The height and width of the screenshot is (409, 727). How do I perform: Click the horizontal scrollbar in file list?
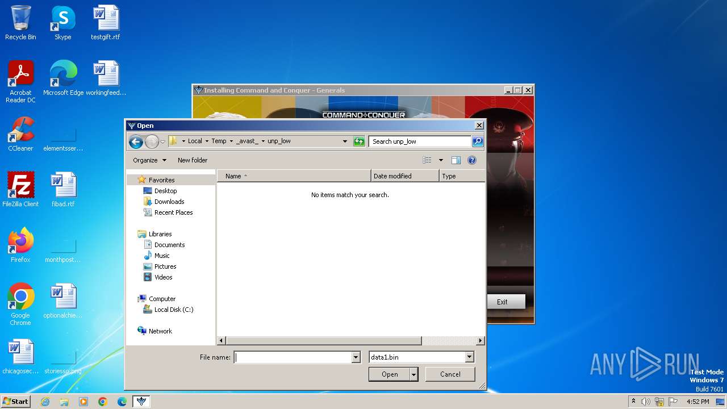pyautogui.click(x=324, y=341)
